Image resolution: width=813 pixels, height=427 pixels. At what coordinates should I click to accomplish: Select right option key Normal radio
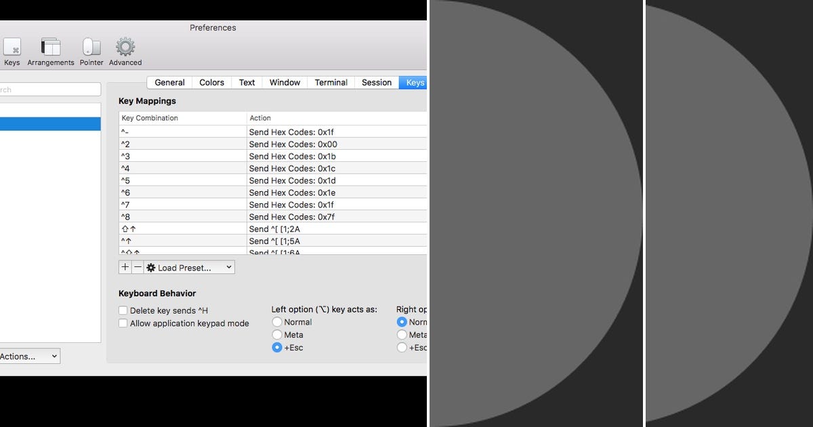[402, 322]
